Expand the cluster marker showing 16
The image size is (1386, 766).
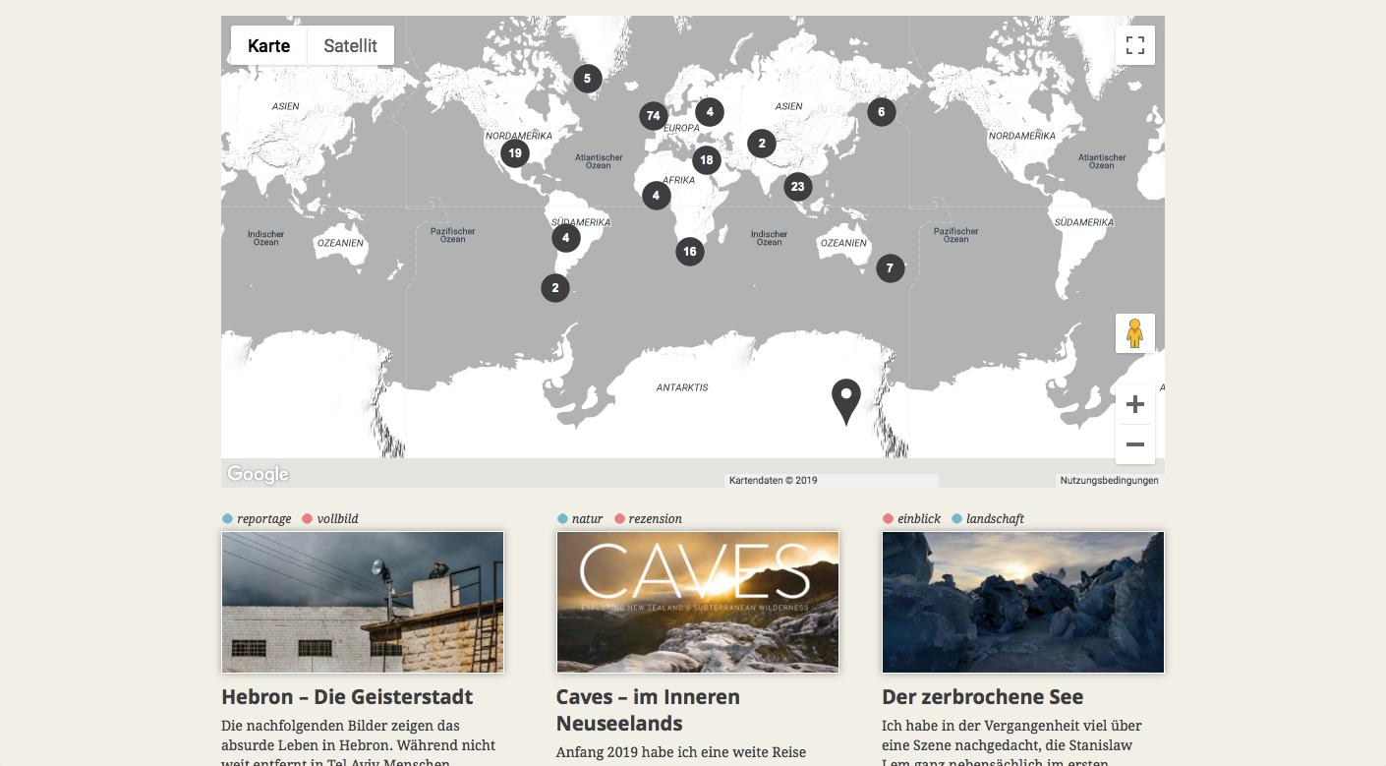pos(690,252)
